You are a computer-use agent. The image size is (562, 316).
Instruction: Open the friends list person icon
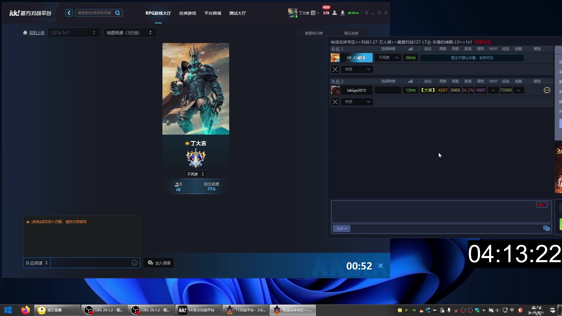coord(335,13)
